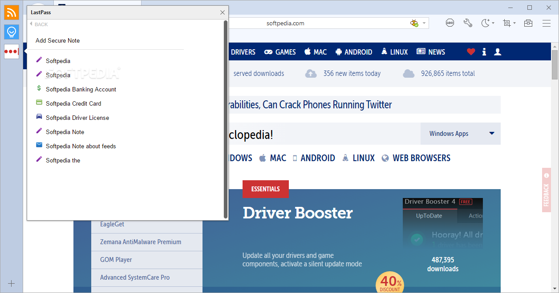Open the headline about cracking phones running Twitter
Screen dimensions: 559x293
pyautogui.click(x=310, y=105)
